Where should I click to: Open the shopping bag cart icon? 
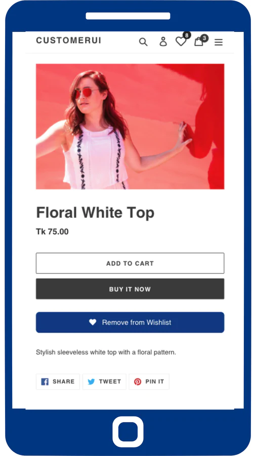[x=198, y=42]
